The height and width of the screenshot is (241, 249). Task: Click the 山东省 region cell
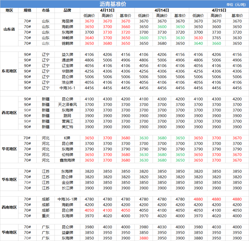point(9,29)
